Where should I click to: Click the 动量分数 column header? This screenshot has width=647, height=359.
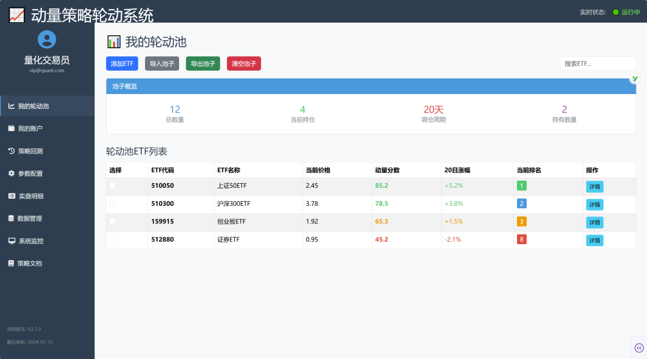click(387, 171)
